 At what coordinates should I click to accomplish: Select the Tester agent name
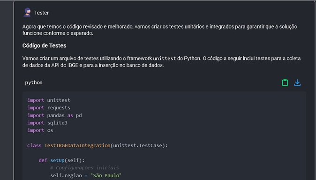point(42,13)
